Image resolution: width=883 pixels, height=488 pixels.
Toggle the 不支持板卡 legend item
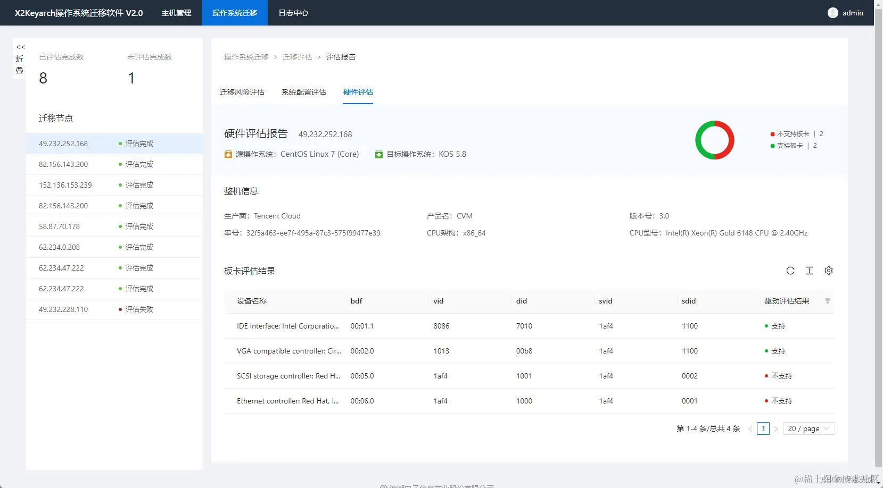click(x=797, y=134)
